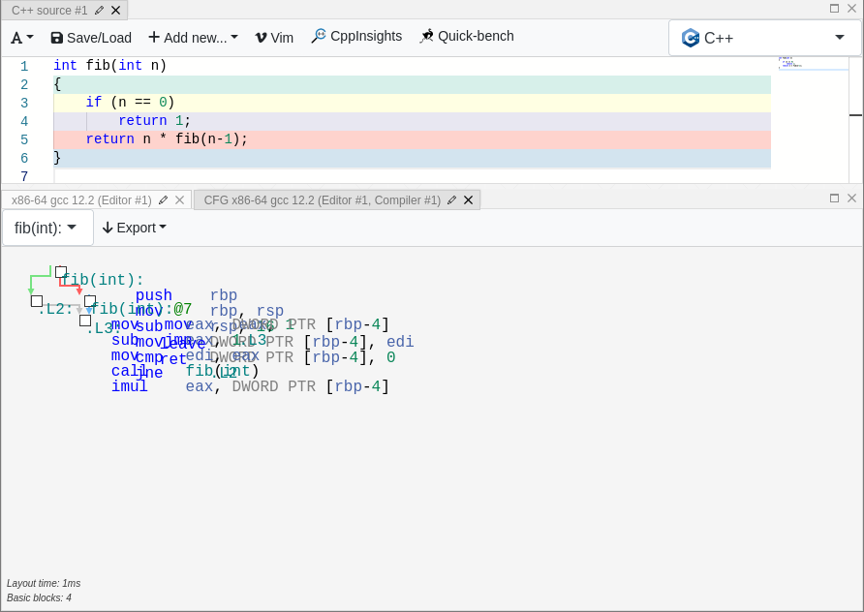The height and width of the screenshot is (612, 864).
Task: Select the CppInsights tool icon
Action: (318, 36)
